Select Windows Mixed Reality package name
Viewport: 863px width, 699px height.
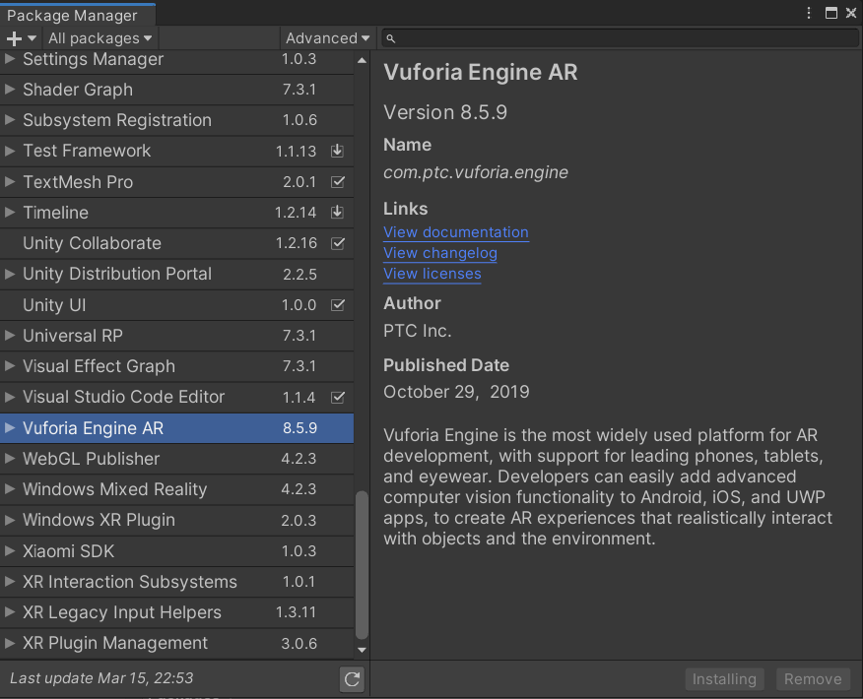pos(114,489)
